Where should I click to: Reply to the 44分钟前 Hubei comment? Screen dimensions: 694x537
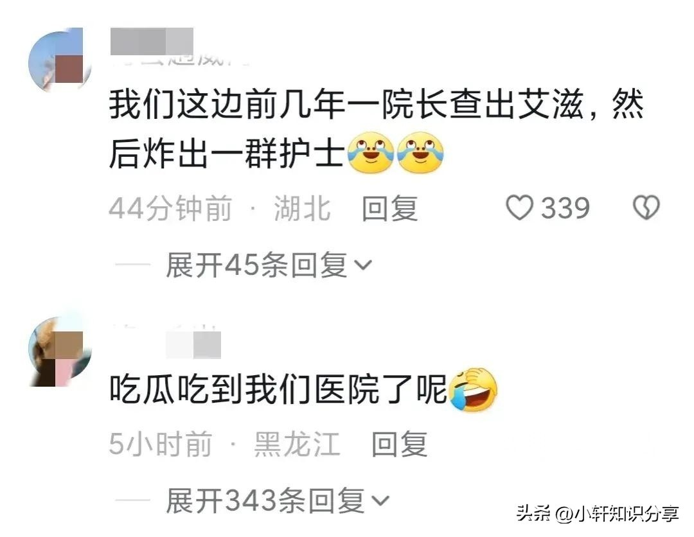pyautogui.click(x=389, y=208)
